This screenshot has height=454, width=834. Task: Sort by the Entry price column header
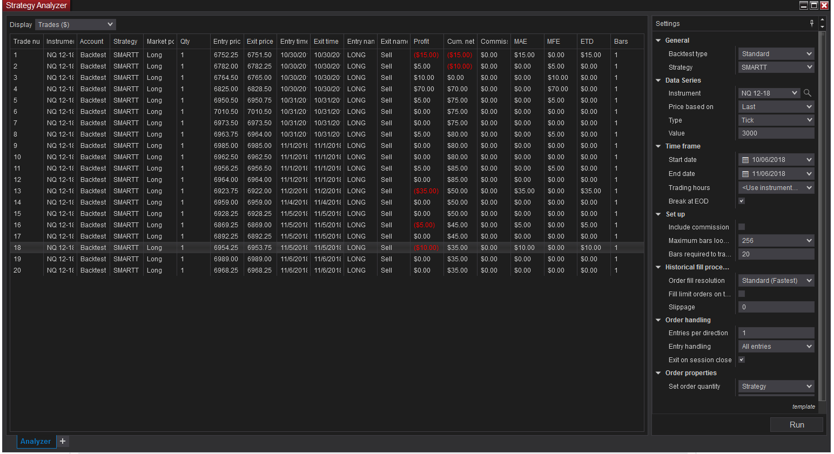coord(227,41)
